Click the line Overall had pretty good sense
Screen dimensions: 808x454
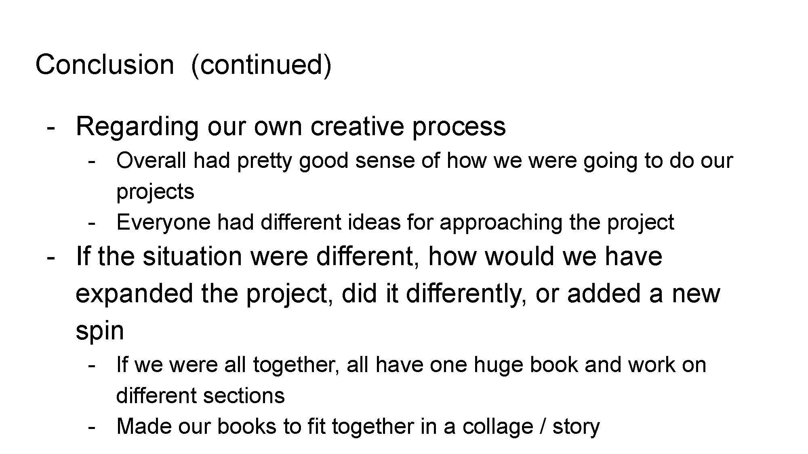[425, 161]
